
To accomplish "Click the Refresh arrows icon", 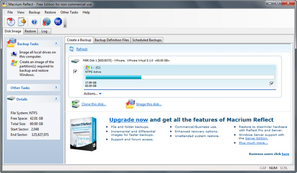I will click(71, 49).
